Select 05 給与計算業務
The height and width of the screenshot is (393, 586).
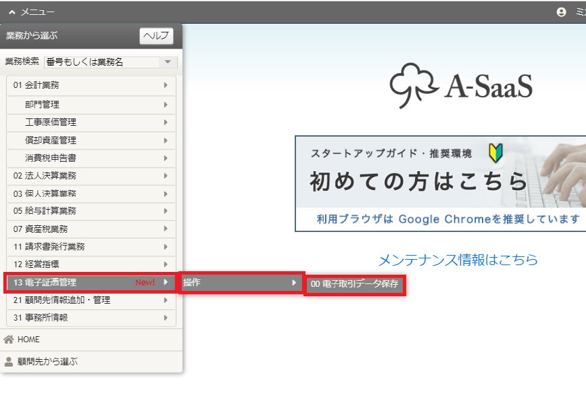pyautogui.click(x=91, y=211)
